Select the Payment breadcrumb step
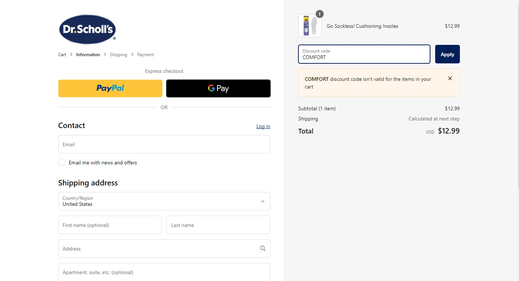This screenshot has width=519, height=281. pos(146,55)
